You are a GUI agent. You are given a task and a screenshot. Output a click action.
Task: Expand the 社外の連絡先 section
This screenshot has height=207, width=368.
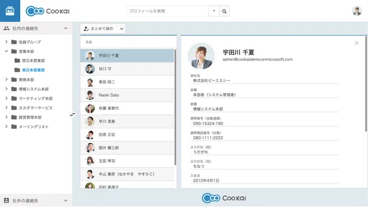coord(66,201)
